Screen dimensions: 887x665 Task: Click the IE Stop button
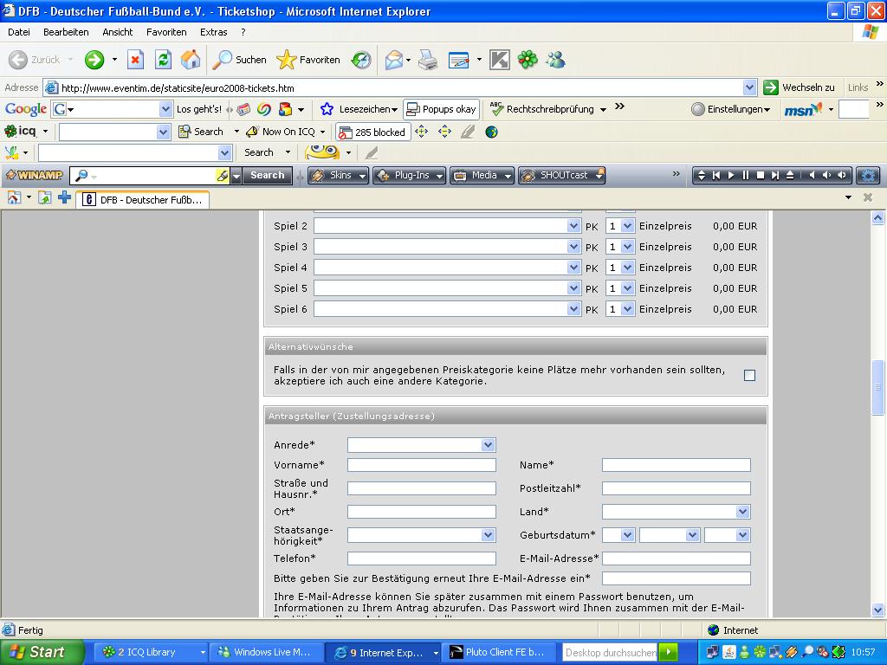point(135,60)
